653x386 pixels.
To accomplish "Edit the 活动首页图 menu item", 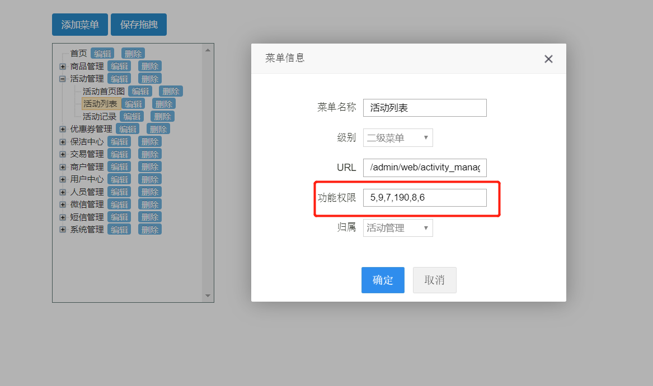I will coord(140,90).
